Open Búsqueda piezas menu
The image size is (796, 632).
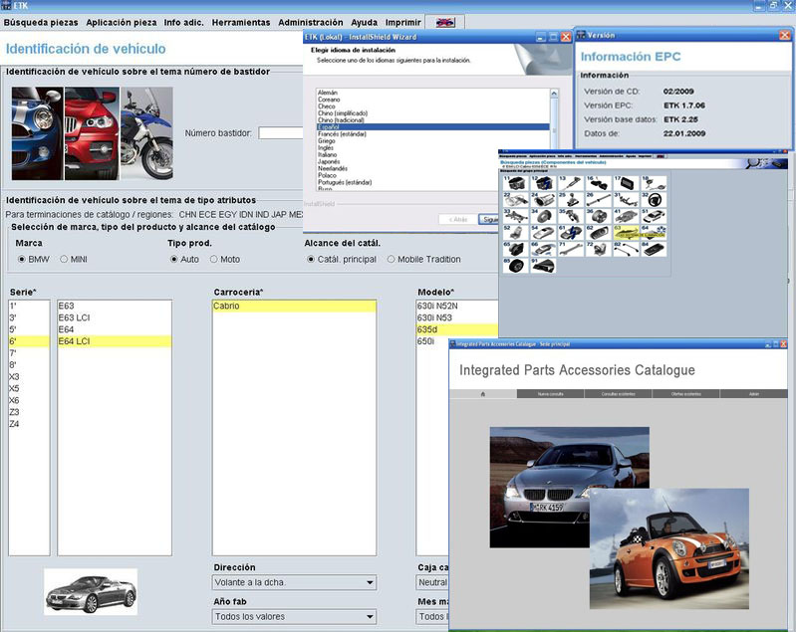pyautogui.click(x=41, y=22)
